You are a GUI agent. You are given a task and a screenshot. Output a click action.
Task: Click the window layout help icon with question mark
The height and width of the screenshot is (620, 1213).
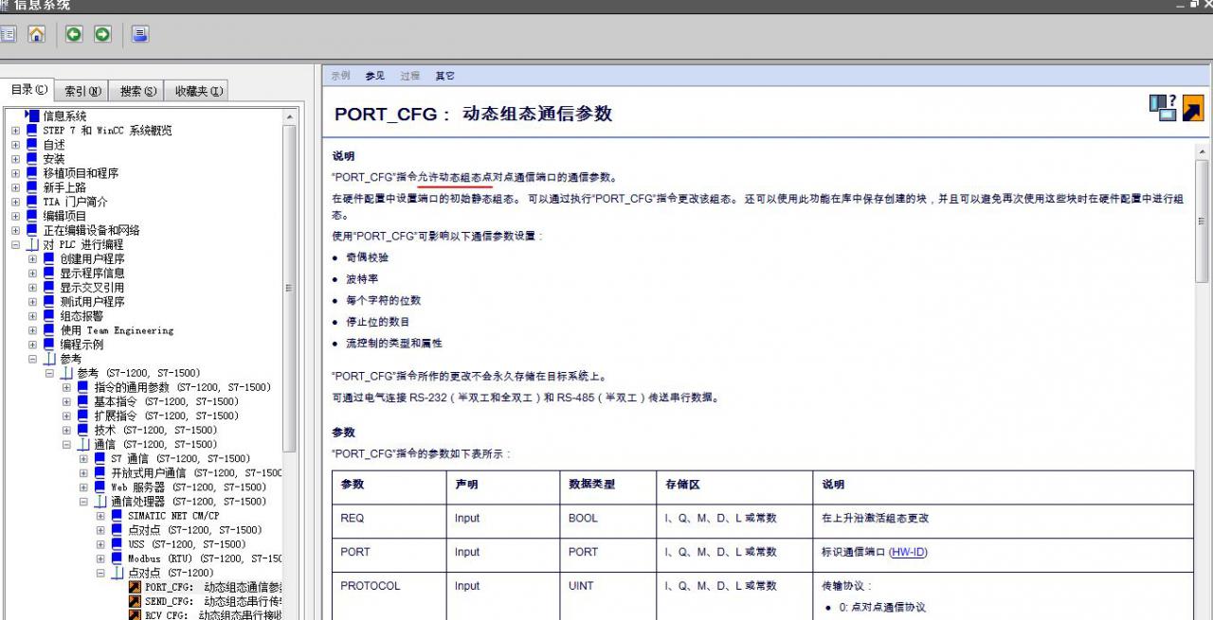[1163, 107]
